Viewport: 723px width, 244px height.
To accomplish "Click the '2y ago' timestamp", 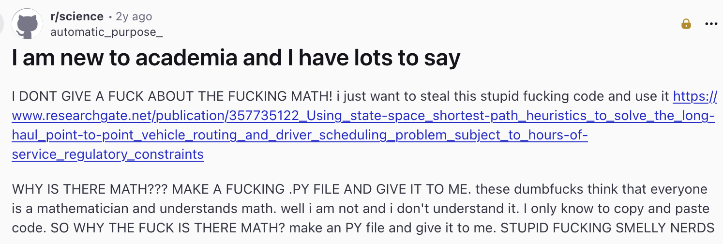I will tap(134, 16).
